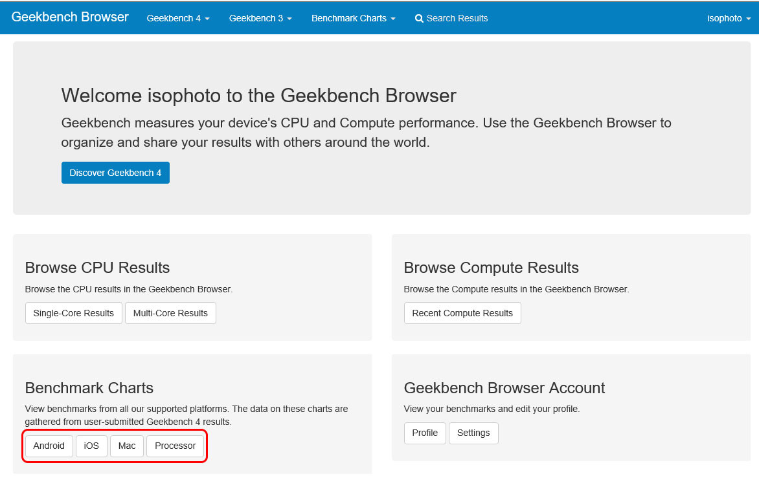
Task: Click the Welcome isophoto heading text
Action: pyautogui.click(x=258, y=95)
